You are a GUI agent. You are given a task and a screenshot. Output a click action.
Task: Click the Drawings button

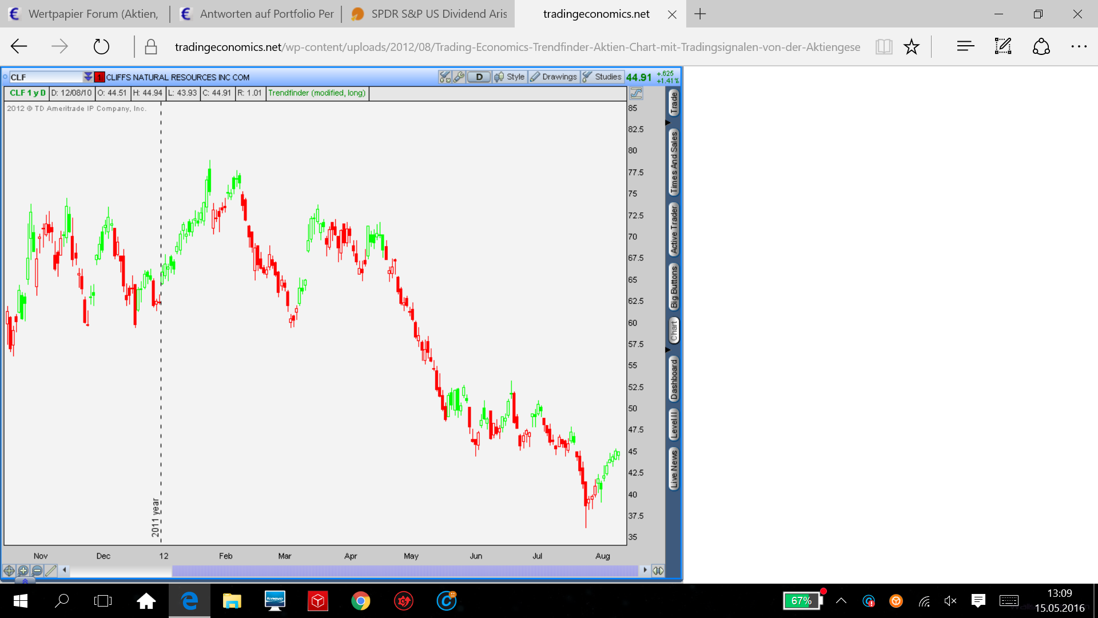coord(554,77)
